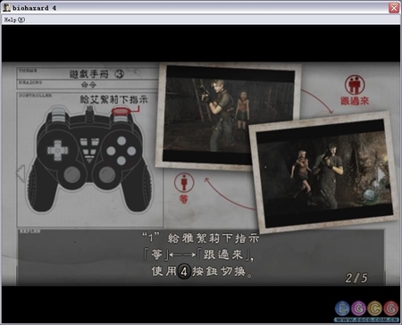
Task: Click the 給艾絮莉下指示 label text
Action: 113,99
